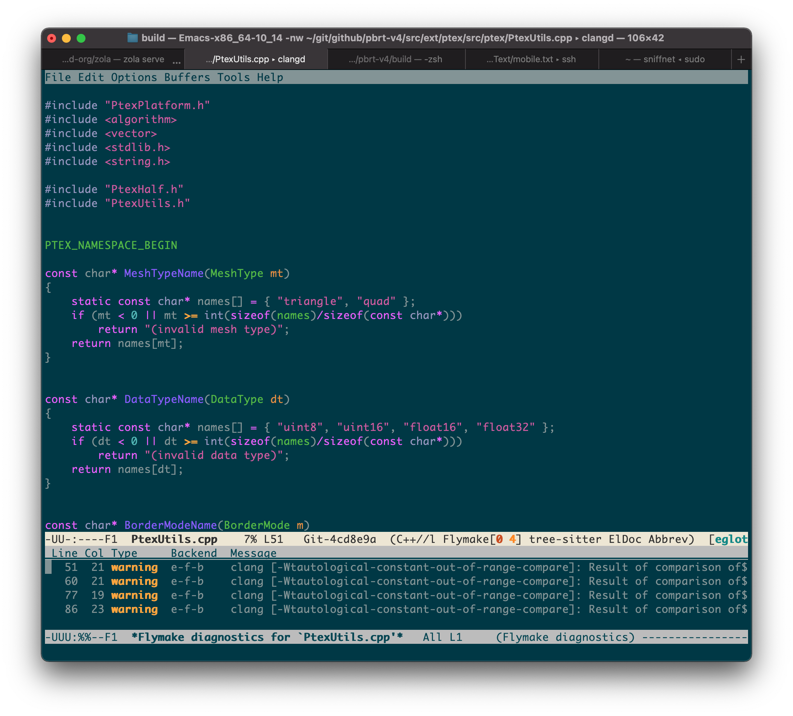Screen dimensions: 793x716
Task: Click the Message column header
Action: pyautogui.click(x=253, y=553)
